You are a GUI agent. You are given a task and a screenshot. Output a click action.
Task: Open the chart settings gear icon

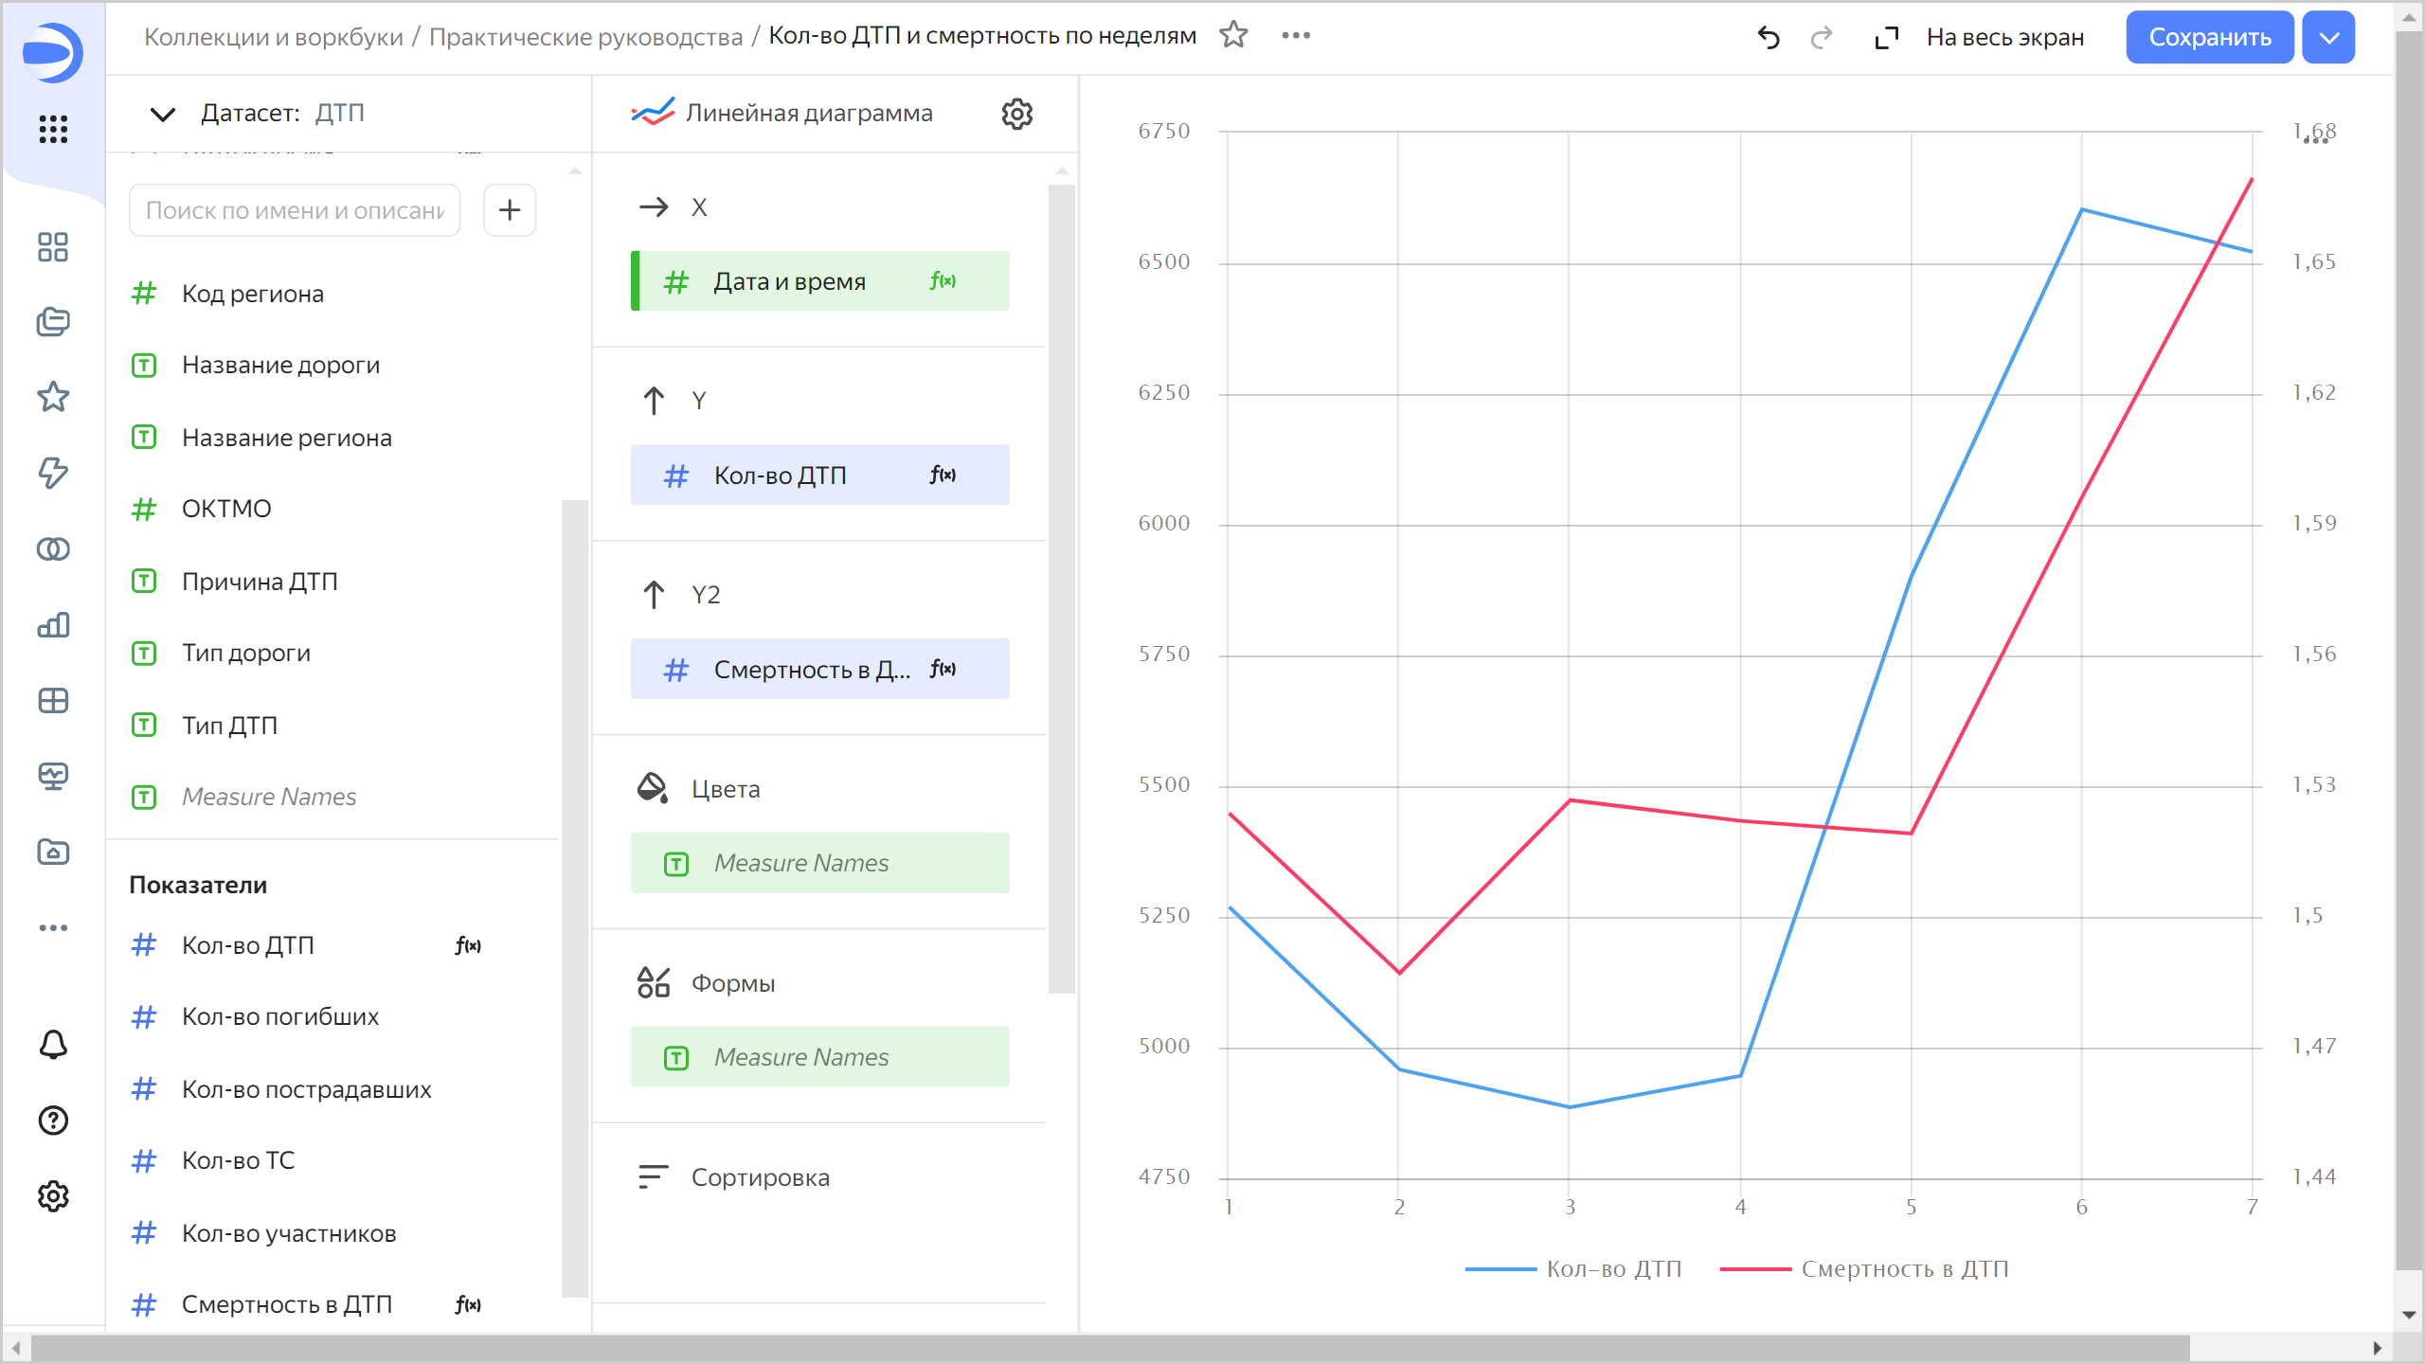(1016, 114)
